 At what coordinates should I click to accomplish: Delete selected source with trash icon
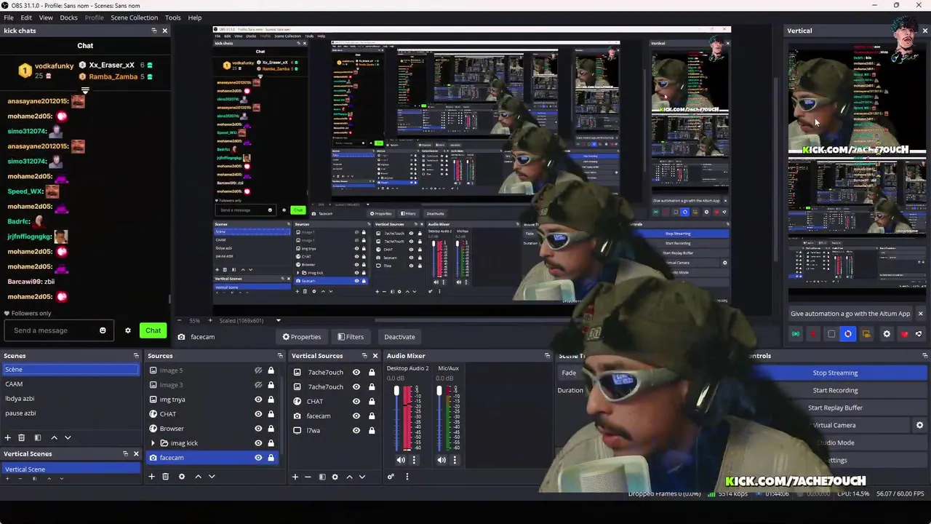[x=165, y=477]
